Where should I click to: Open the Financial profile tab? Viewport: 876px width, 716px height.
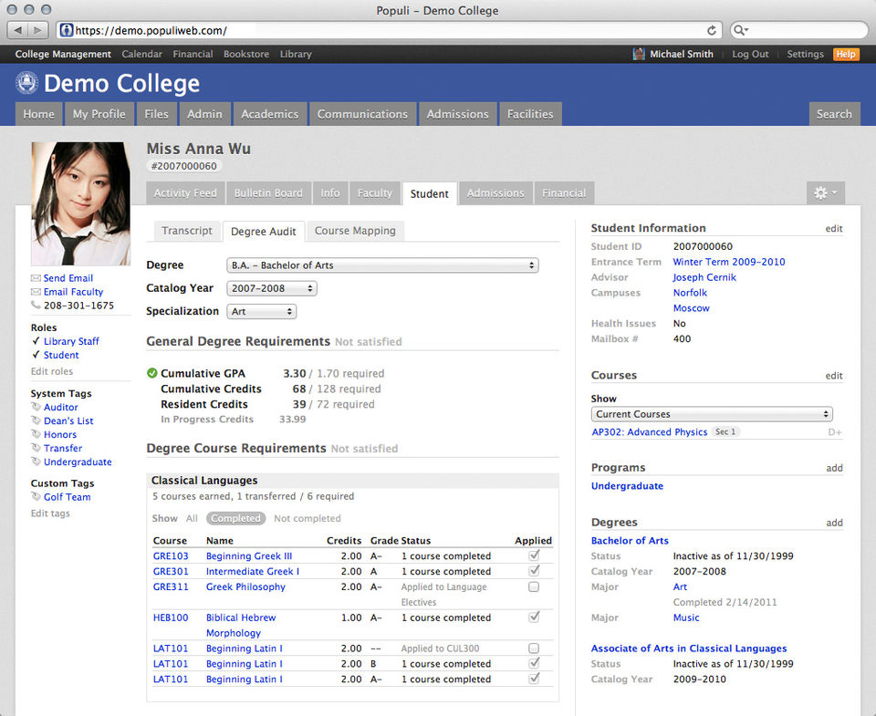pyautogui.click(x=564, y=193)
